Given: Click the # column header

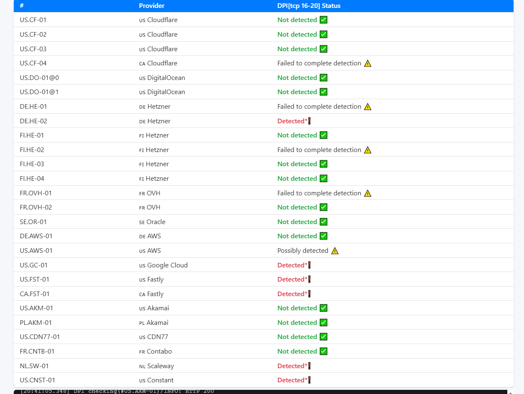Looking at the screenshot, I should (x=22, y=6).
